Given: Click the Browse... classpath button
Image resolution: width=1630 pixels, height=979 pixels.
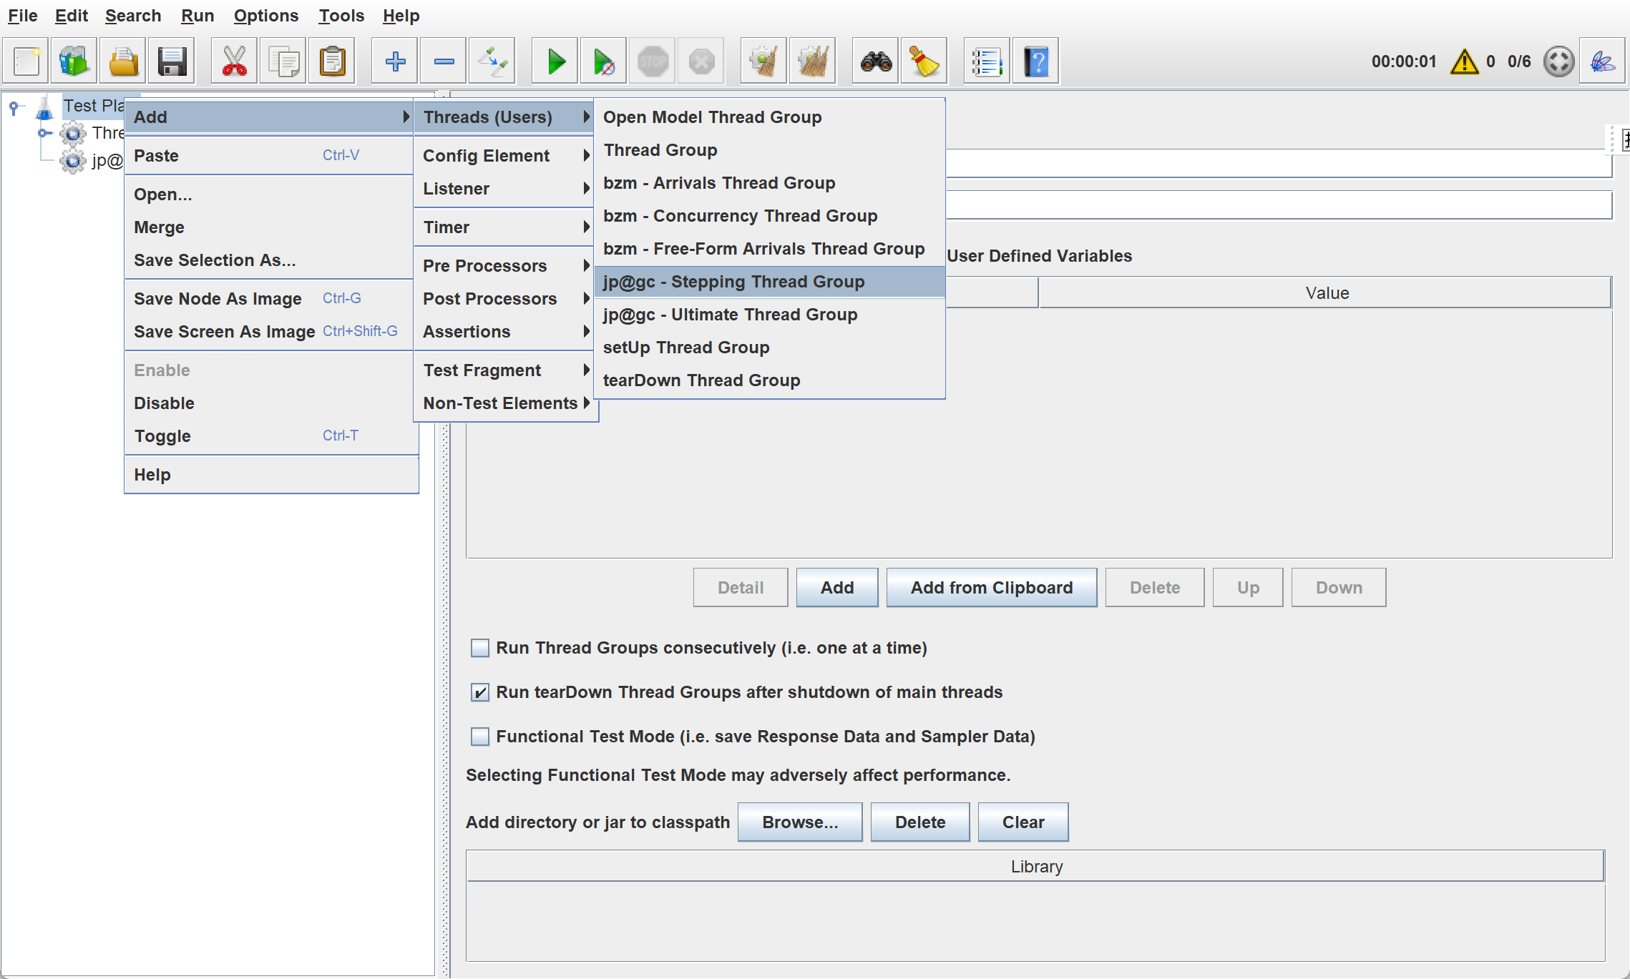Looking at the screenshot, I should click(799, 822).
